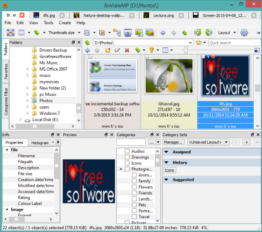Click the thumbnail size slider handle
262x232 pixels.
(x=185, y=50)
